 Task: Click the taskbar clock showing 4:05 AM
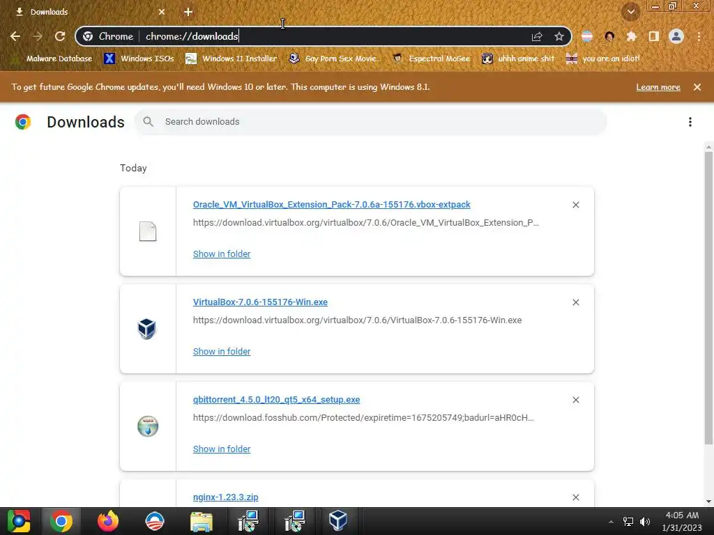click(x=682, y=521)
